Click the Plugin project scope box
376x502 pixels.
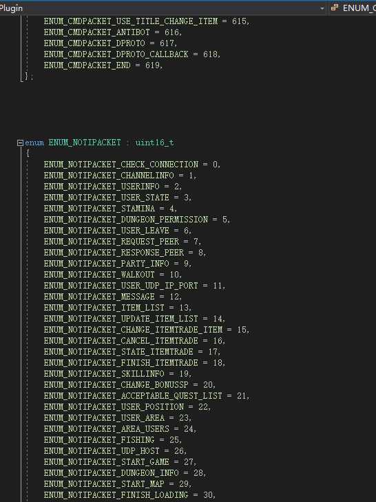(x=162, y=8)
